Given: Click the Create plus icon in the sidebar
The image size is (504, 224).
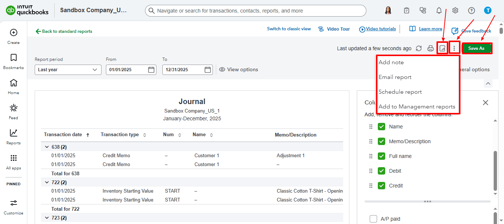Looking at the screenshot, I should point(14,33).
